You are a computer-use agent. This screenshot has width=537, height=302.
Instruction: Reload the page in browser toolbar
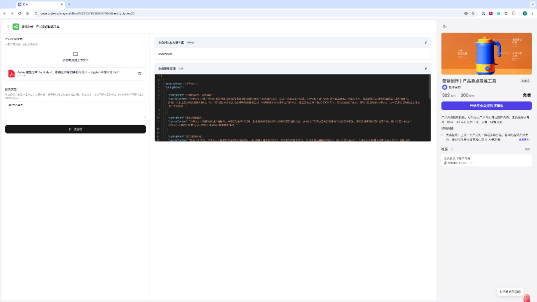click(x=19, y=13)
